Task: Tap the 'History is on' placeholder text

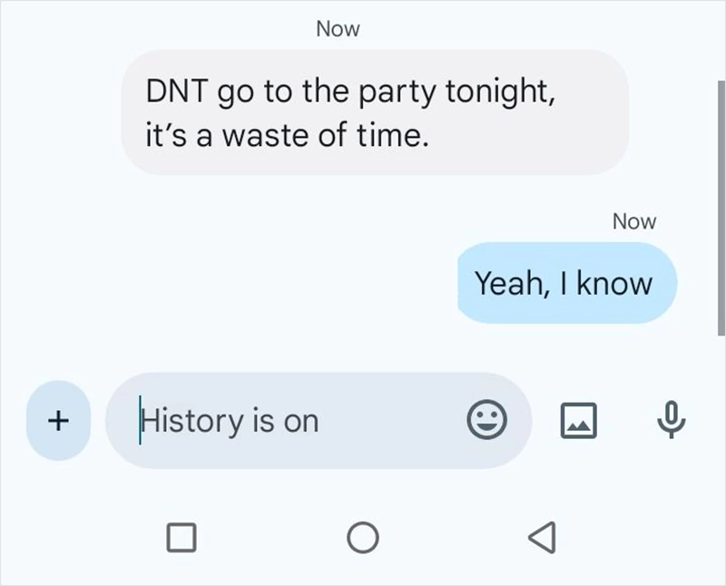Action: click(x=227, y=420)
